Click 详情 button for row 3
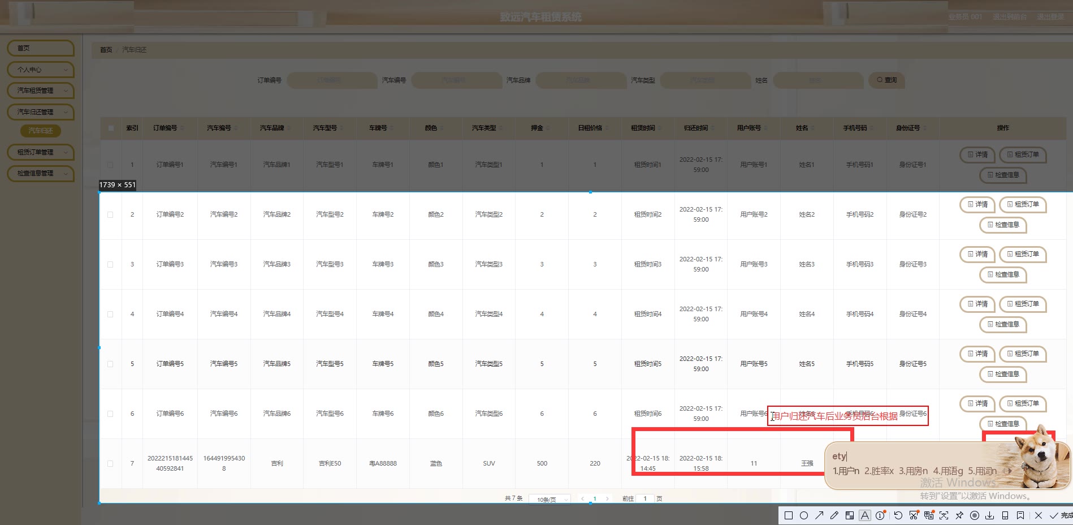 (x=977, y=255)
